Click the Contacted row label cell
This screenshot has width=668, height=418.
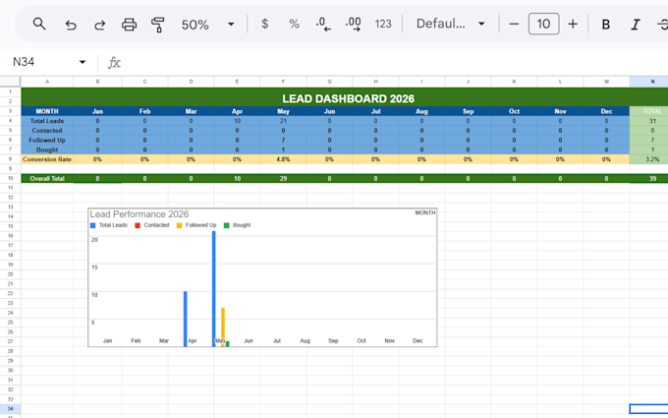pos(47,131)
